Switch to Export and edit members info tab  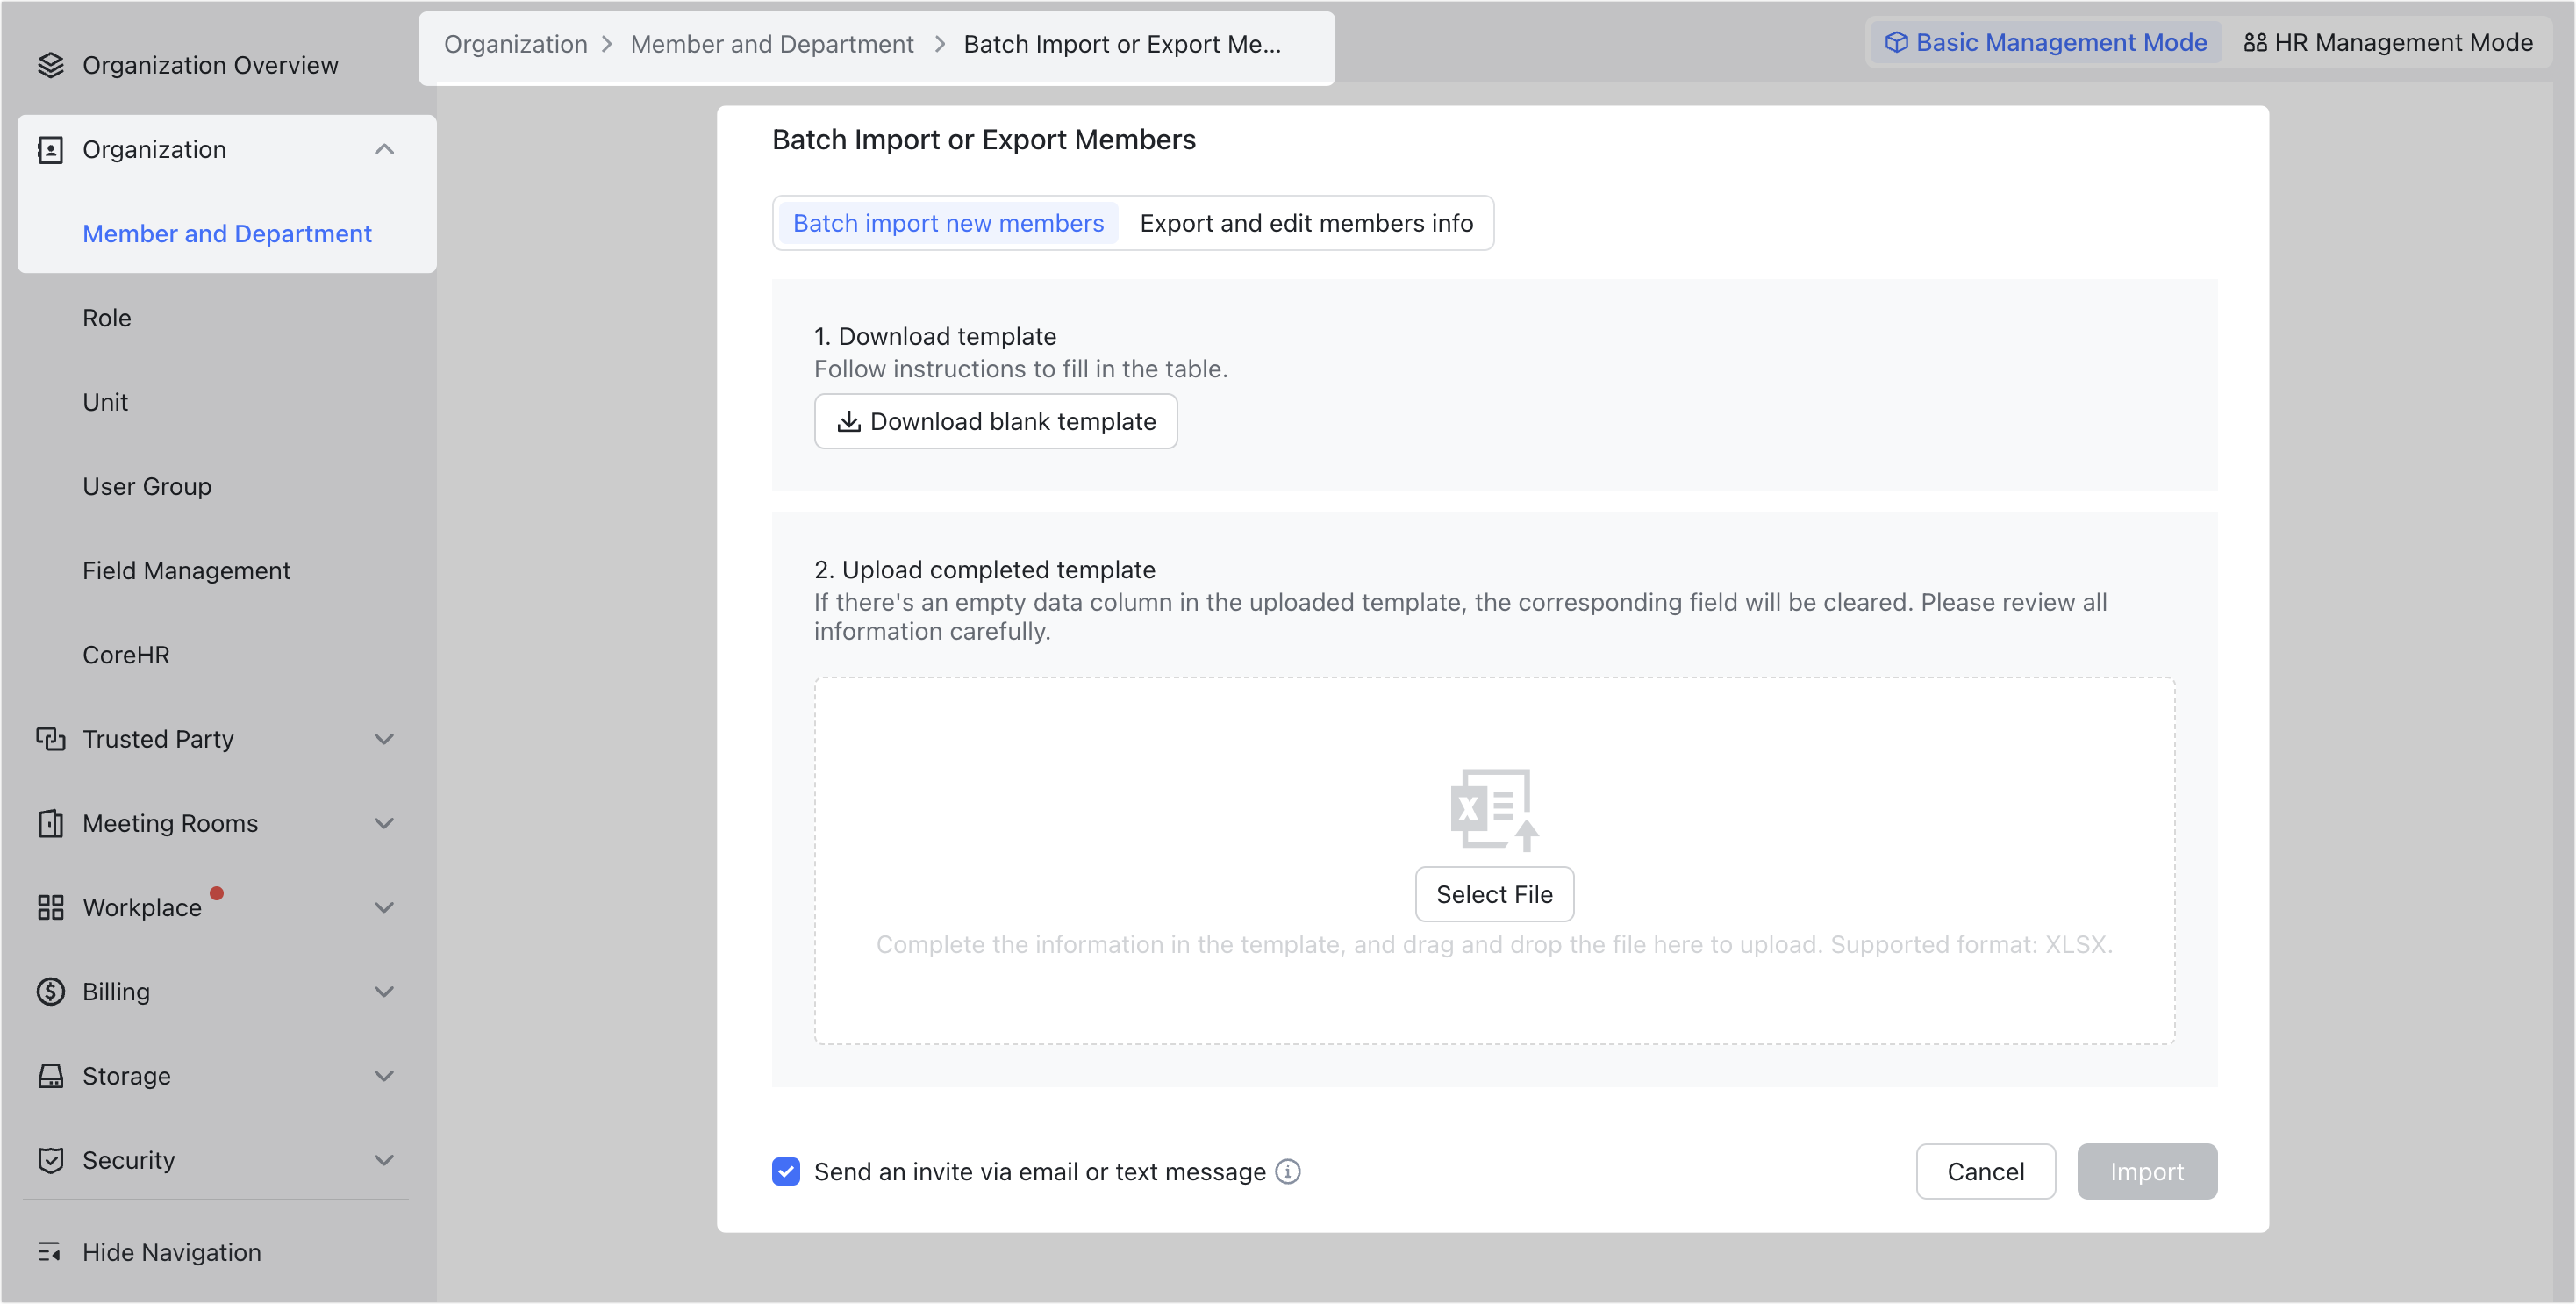[1307, 222]
